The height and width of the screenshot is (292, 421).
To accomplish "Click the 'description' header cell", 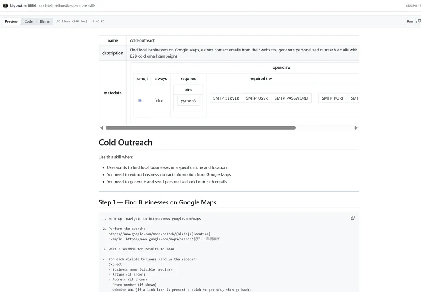I will coord(113,53).
